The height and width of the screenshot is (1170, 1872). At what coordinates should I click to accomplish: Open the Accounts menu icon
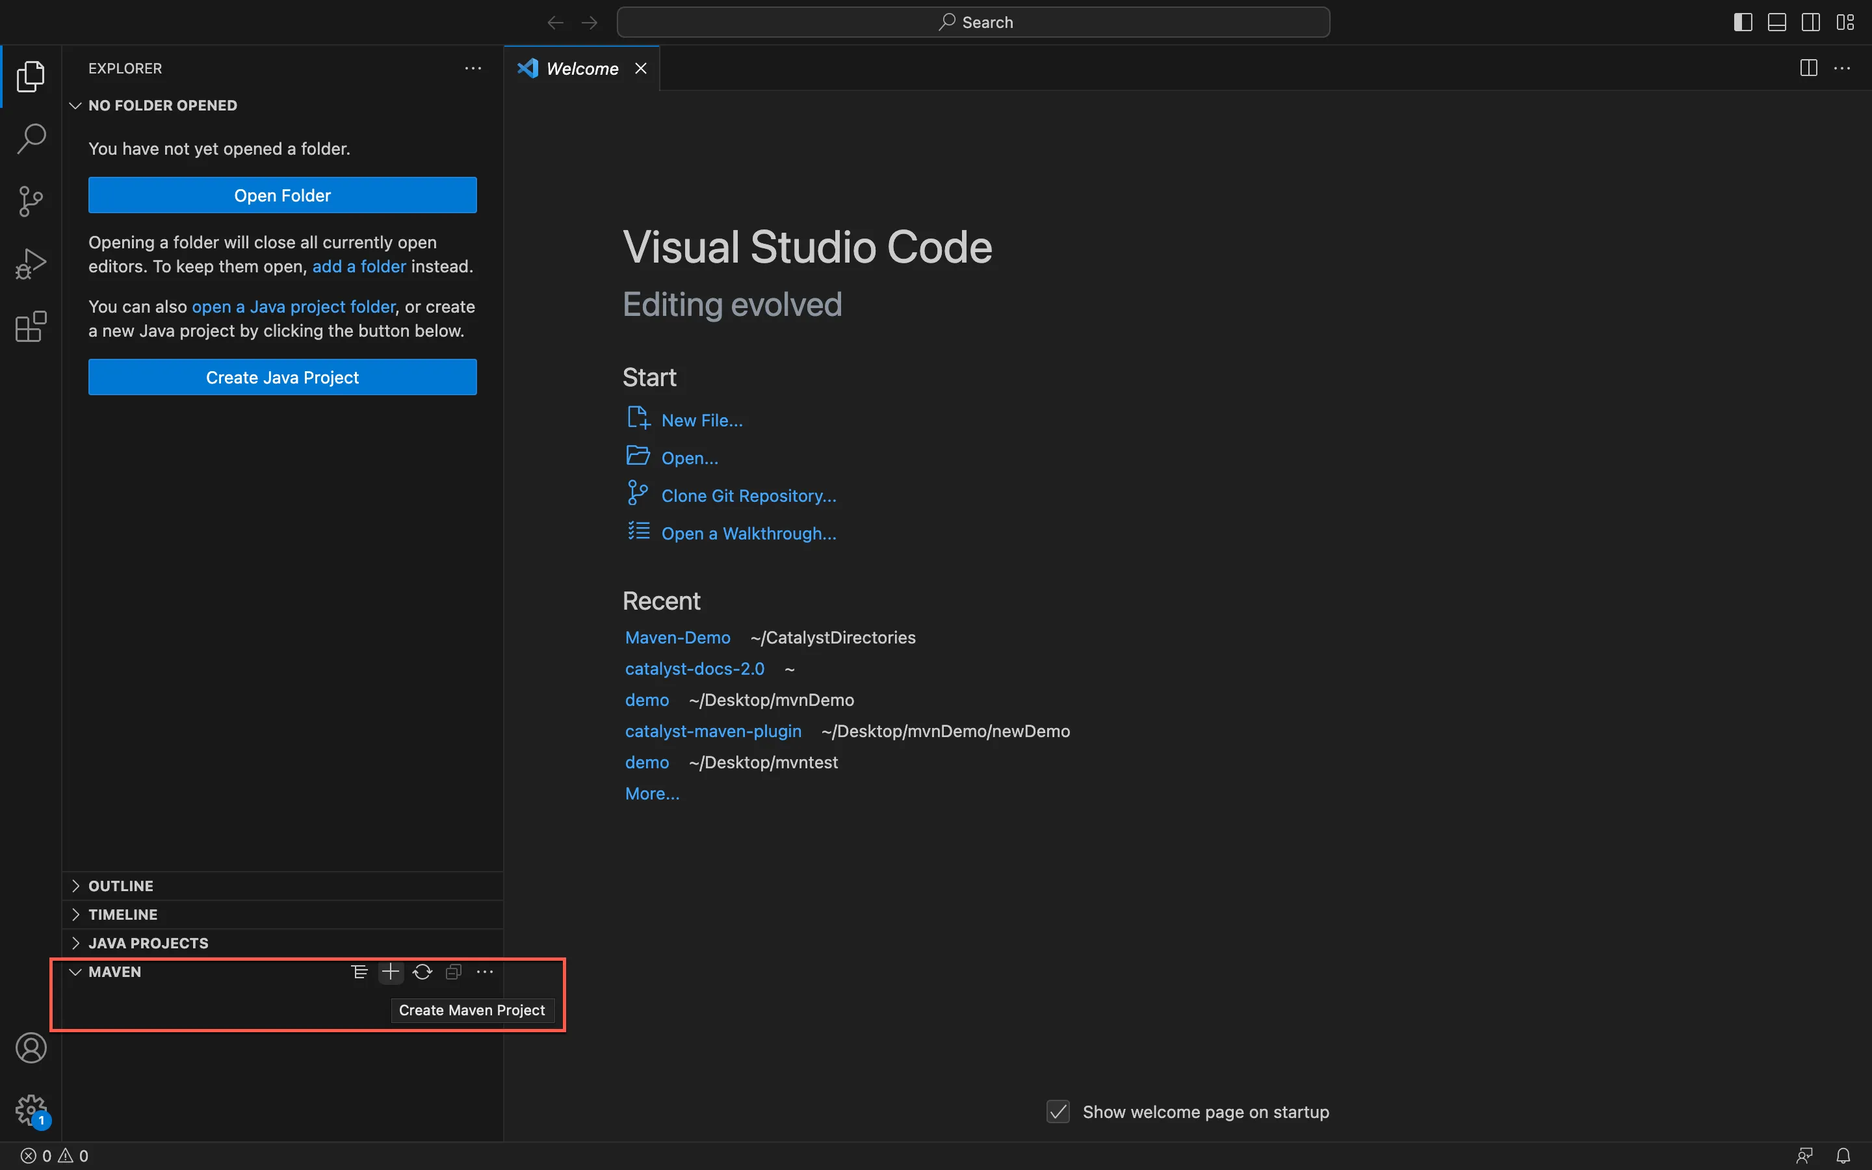(31, 1048)
